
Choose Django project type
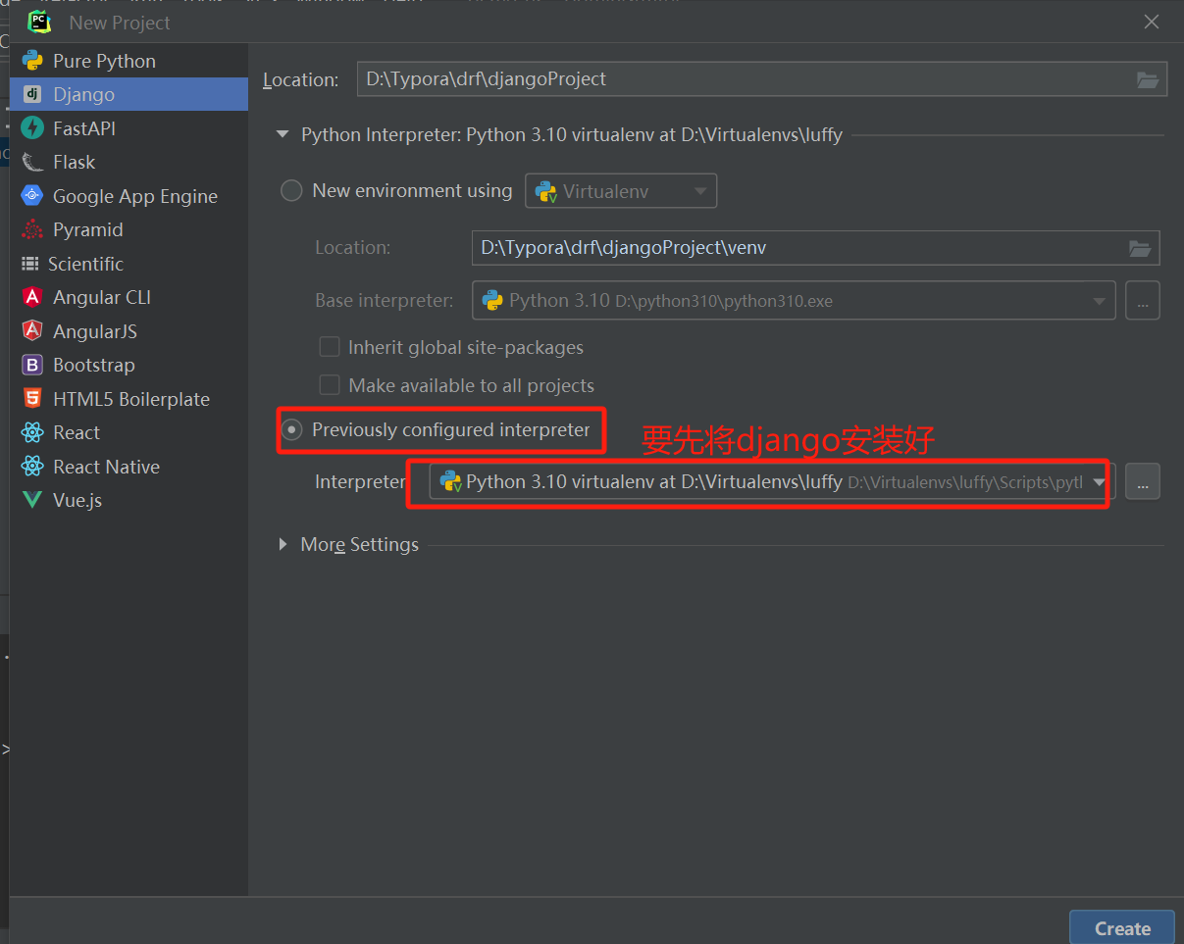point(129,94)
